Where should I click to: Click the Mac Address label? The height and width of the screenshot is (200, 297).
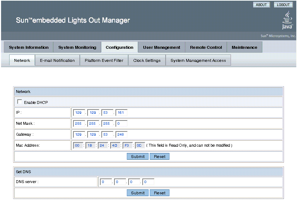coord(28,145)
